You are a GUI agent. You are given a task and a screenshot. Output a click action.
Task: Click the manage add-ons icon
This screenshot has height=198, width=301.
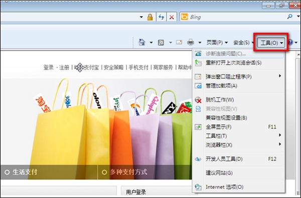pyautogui.click(x=198, y=86)
